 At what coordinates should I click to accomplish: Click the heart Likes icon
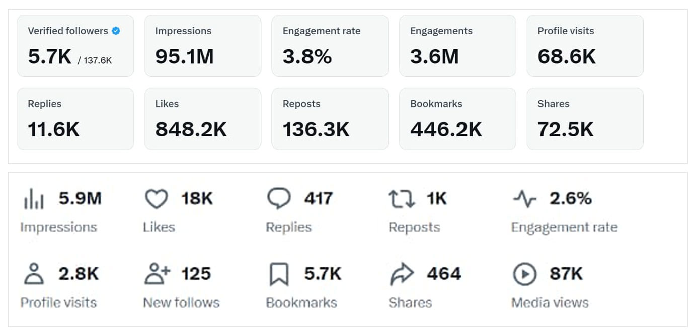pyautogui.click(x=157, y=199)
